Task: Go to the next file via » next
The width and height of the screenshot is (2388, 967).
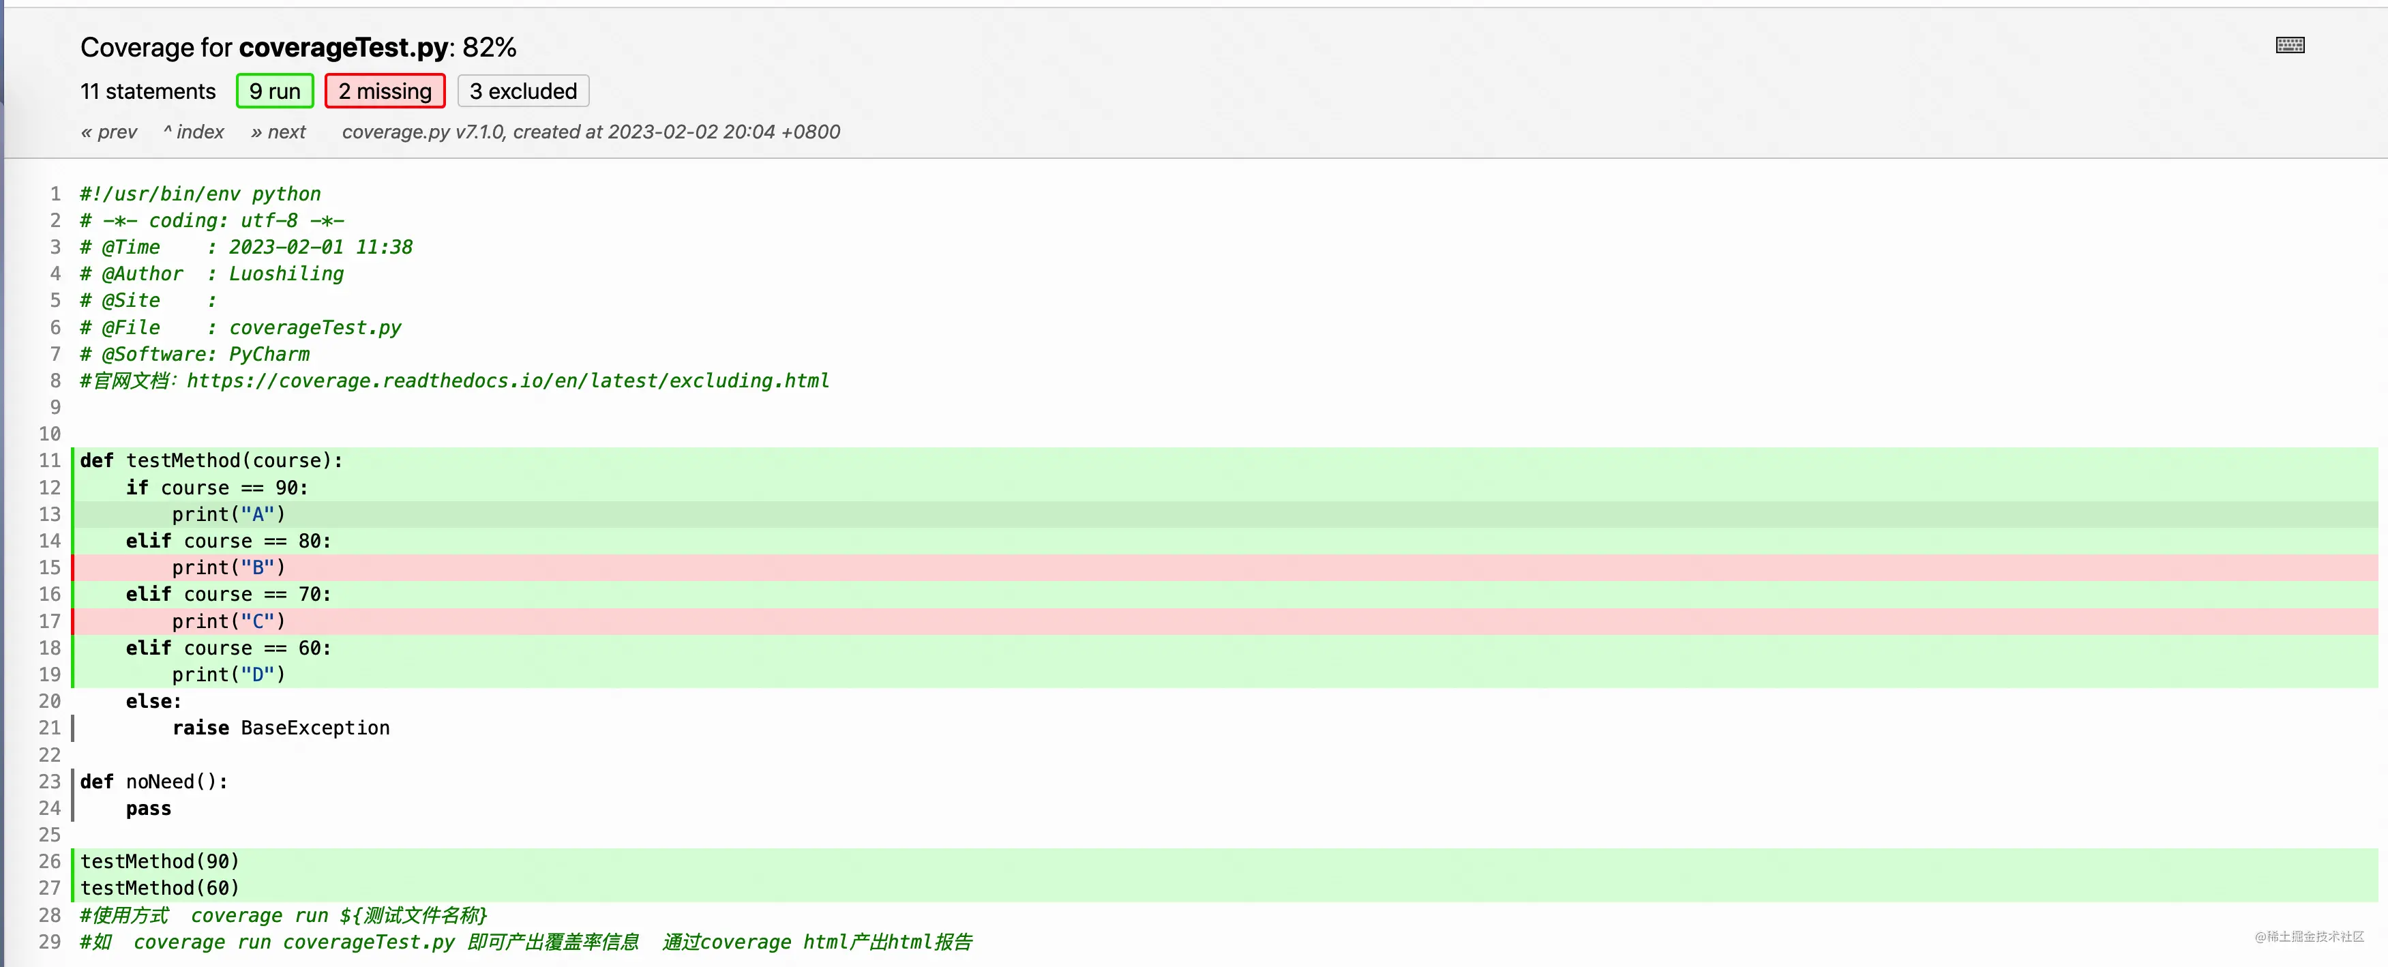Action: tap(278, 132)
